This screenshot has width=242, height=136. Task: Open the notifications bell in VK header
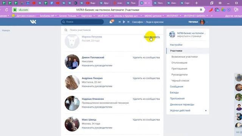pyautogui.click(x=111, y=22)
